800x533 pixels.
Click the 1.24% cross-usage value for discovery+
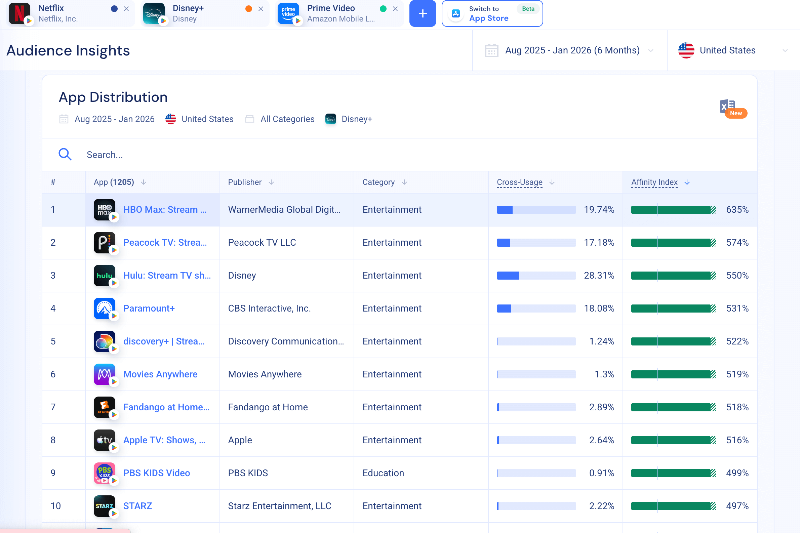pos(601,341)
